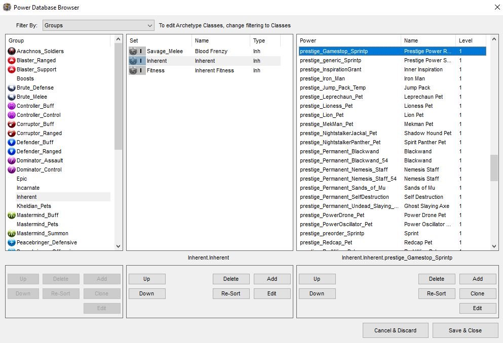Re-Sort the power list
Screen dimensions: 503x343
point(436,293)
